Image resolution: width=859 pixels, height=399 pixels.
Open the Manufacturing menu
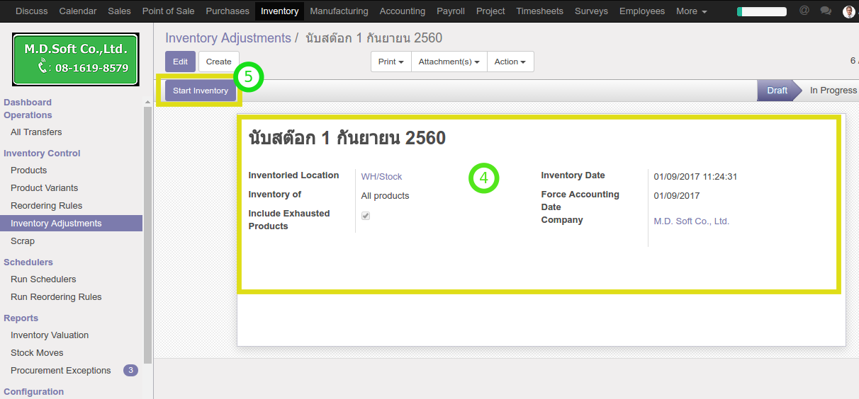point(339,11)
